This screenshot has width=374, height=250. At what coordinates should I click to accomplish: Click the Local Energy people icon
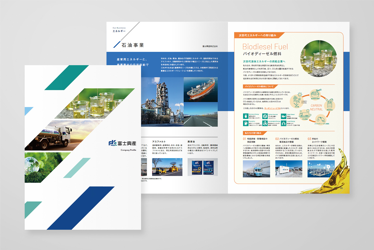284,123
